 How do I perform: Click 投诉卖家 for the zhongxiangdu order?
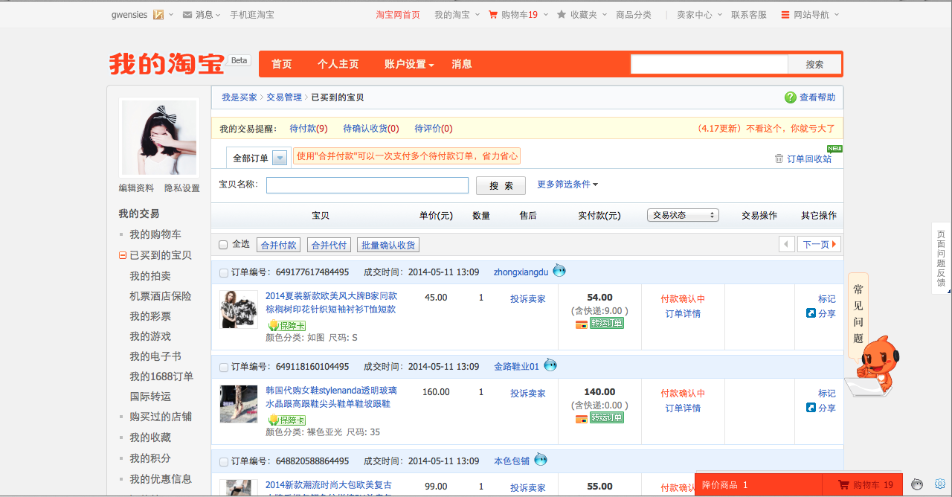pyautogui.click(x=528, y=298)
